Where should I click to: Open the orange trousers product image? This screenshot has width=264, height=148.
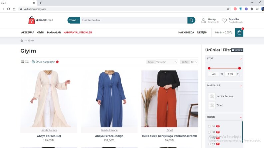point(169,99)
